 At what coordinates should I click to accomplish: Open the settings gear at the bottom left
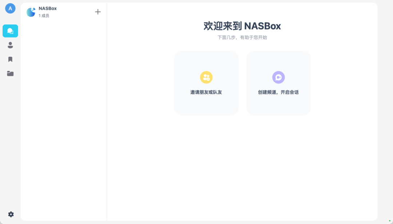11,214
